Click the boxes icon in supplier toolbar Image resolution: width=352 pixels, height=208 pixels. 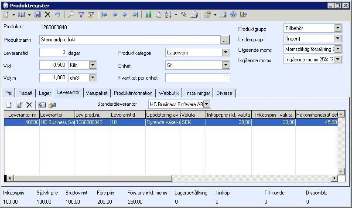coord(52,105)
